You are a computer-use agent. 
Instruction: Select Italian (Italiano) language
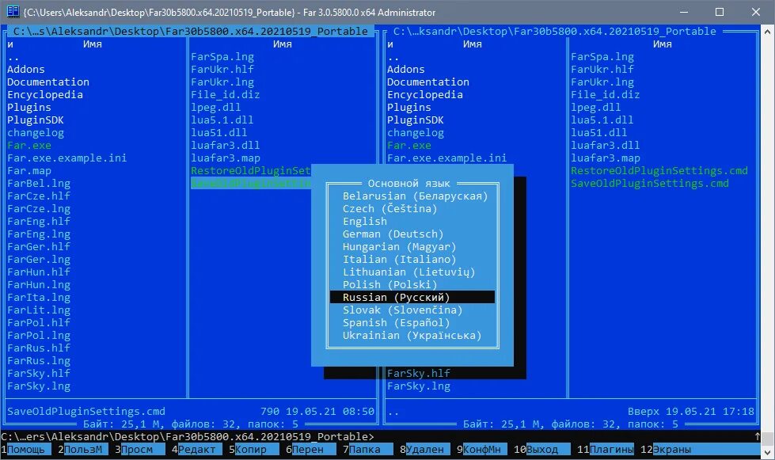399,260
